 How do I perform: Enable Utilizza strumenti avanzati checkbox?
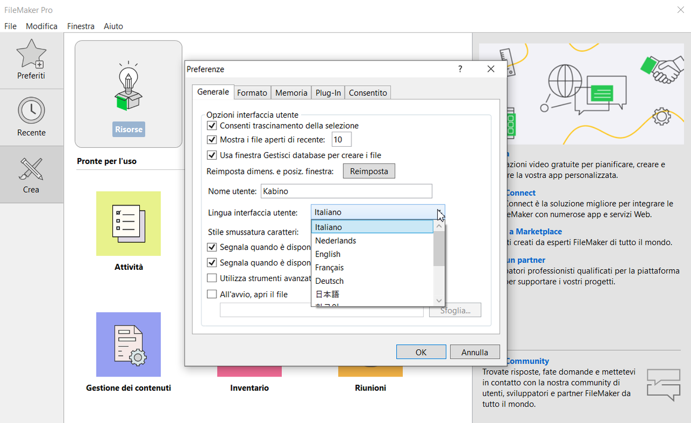[x=212, y=278]
